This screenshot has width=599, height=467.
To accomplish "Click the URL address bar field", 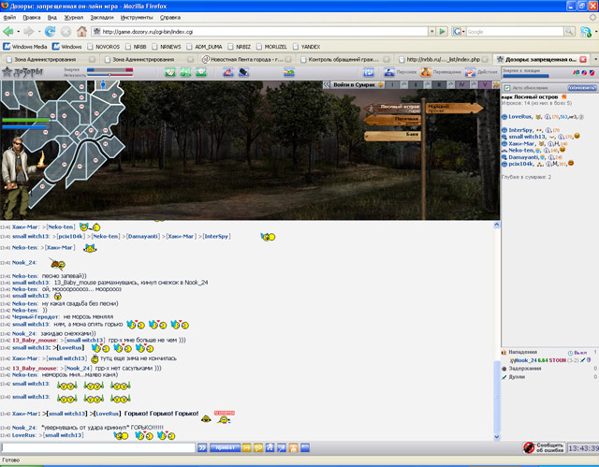I will coord(260,31).
